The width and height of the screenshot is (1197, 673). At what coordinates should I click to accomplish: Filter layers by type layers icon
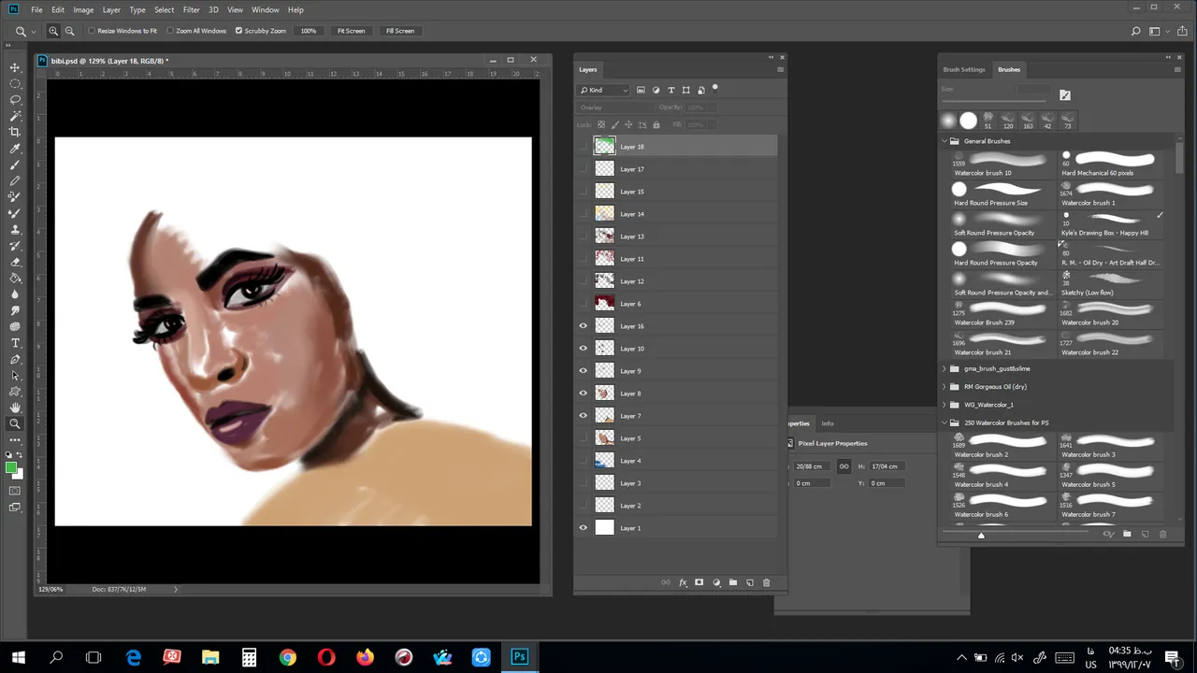point(671,90)
